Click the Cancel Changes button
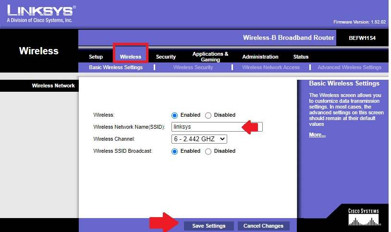The image size is (391, 232). click(263, 226)
